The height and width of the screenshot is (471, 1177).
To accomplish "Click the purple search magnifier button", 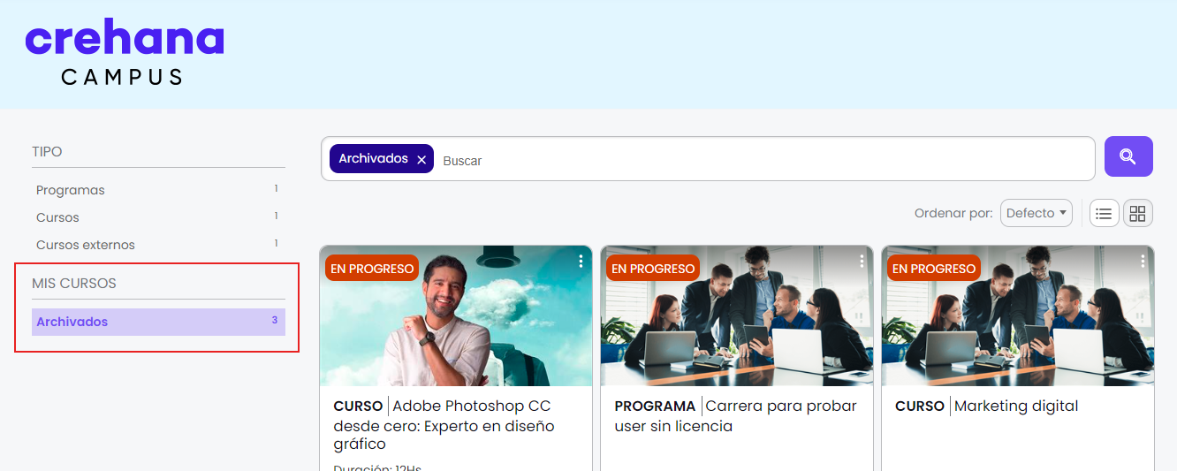I will tap(1128, 156).
